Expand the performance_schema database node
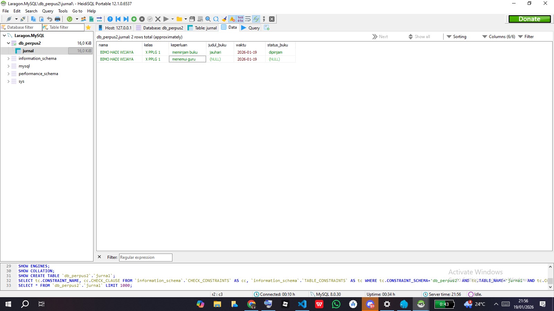Image resolution: width=554 pixels, height=311 pixels. click(8, 74)
